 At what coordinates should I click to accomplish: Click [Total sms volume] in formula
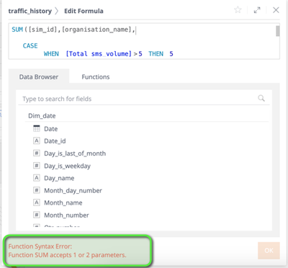pyautogui.click(x=99, y=53)
